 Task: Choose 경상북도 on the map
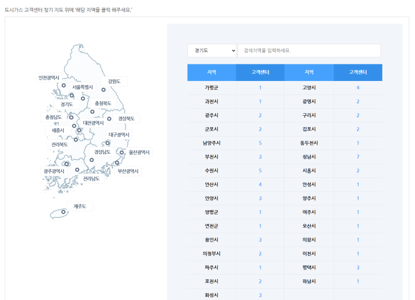coord(126,118)
